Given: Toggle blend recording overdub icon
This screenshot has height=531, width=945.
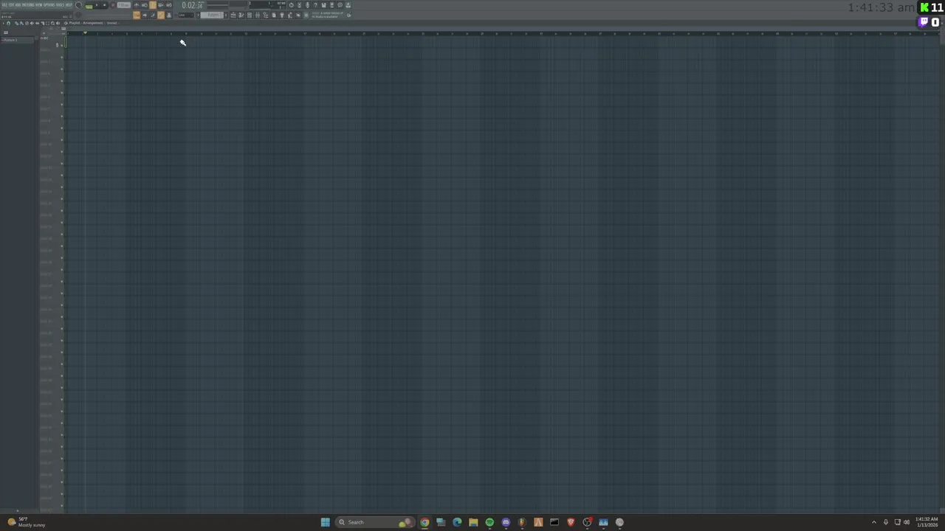Looking at the screenshot, I should tap(161, 5).
